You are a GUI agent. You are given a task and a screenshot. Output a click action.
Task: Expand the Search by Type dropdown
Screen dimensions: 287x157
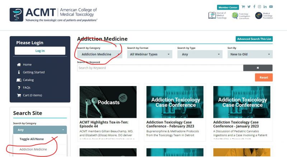(200, 54)
